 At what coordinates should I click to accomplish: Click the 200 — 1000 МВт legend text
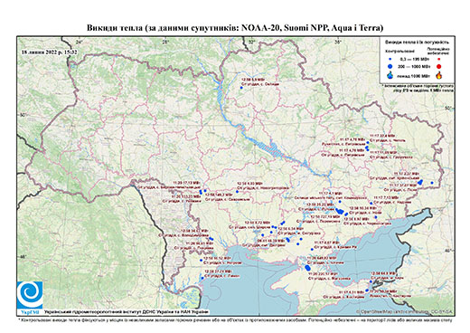(x=414, y=66)
